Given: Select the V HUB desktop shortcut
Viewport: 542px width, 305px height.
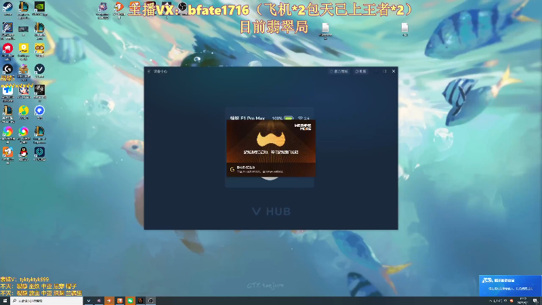Looking at the screenshot, I should [x=39, y=70].
